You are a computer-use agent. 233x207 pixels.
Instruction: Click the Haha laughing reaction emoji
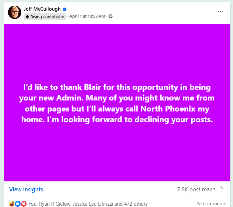click(x=11, y=204)
